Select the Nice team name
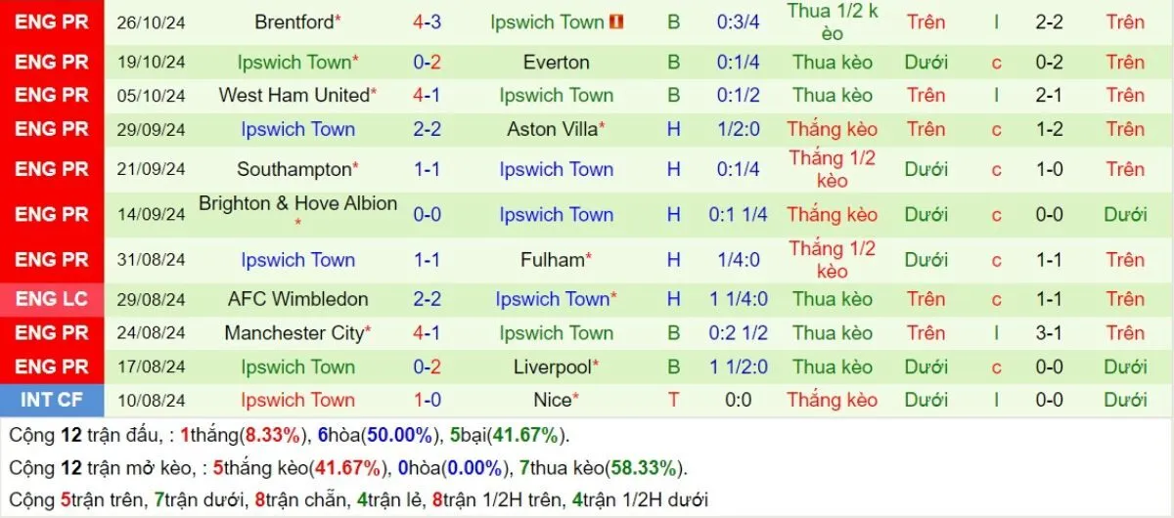Screen dimensions: 1174x518 tap(553, 400)
